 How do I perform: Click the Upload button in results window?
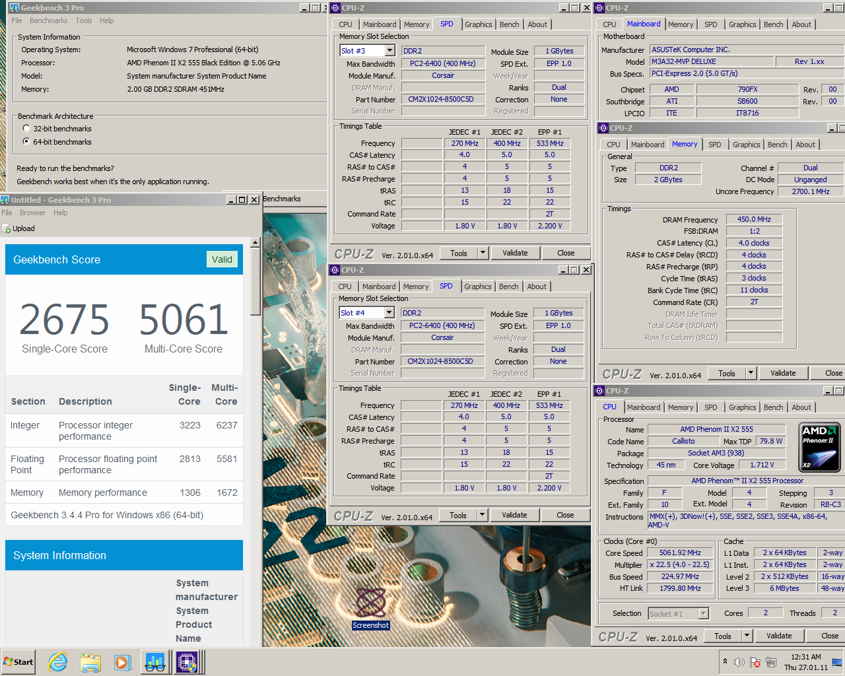(x=18, y=228)
